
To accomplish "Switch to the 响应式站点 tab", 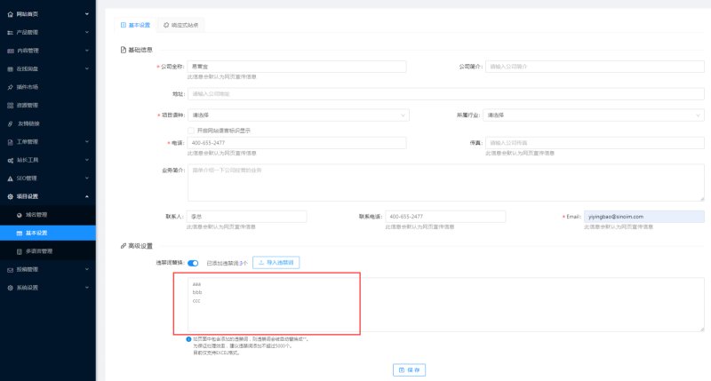I will [x=180, y=25].
